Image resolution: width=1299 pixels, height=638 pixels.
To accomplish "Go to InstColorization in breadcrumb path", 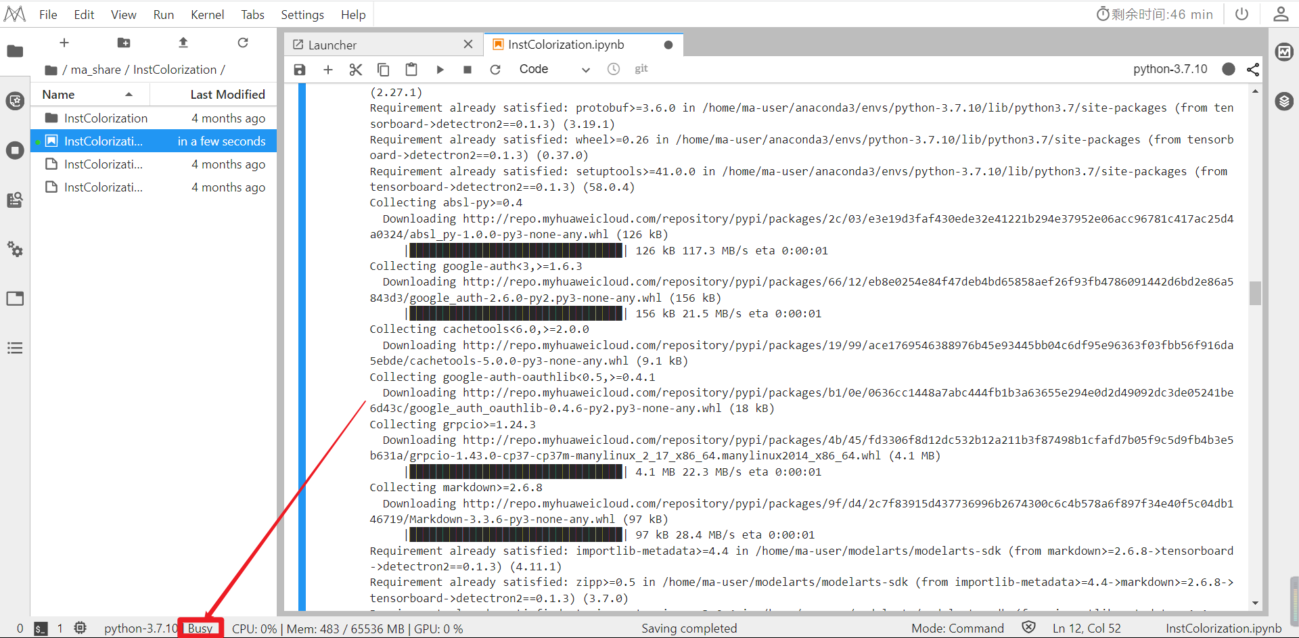I will pos(175,70).
